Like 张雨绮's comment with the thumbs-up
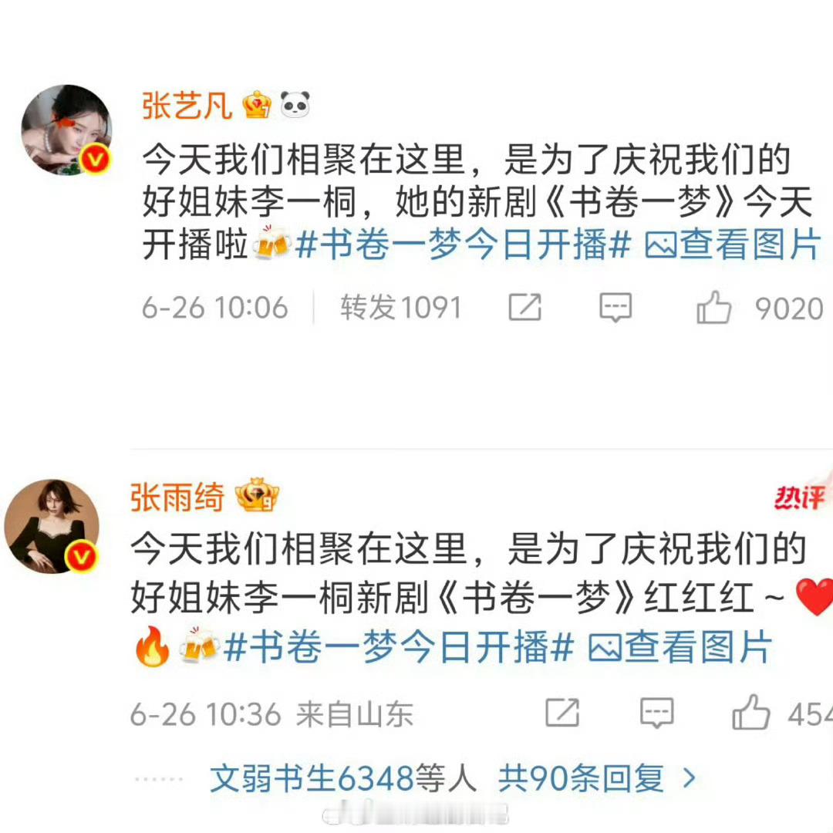 (750, 713)
